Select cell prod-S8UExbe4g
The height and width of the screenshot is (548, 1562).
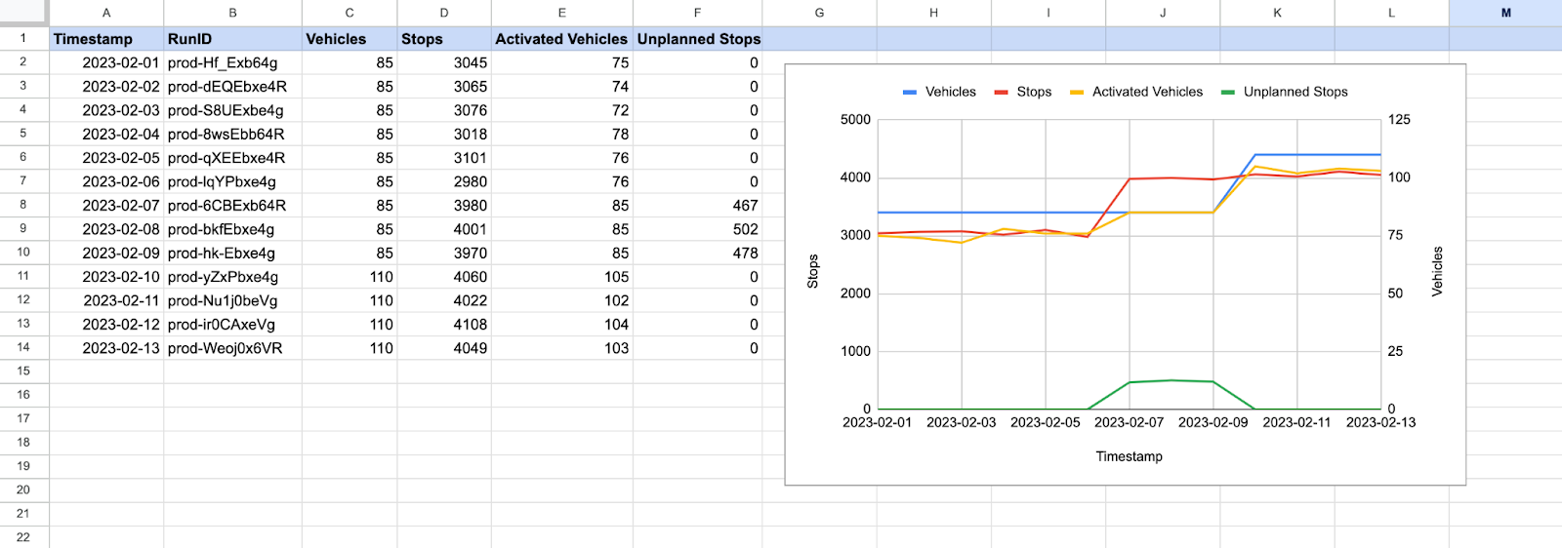pos(232,110)
